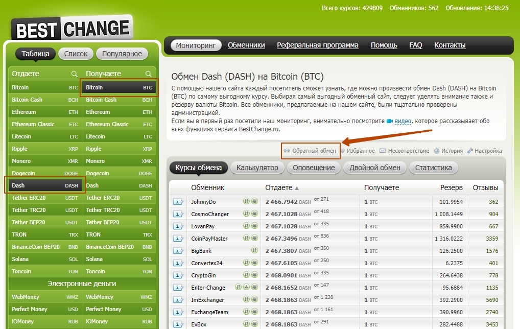520x329 pixels.
Task: Click CoinPayMaster exchanger name
Action: (x=209, y=239)
